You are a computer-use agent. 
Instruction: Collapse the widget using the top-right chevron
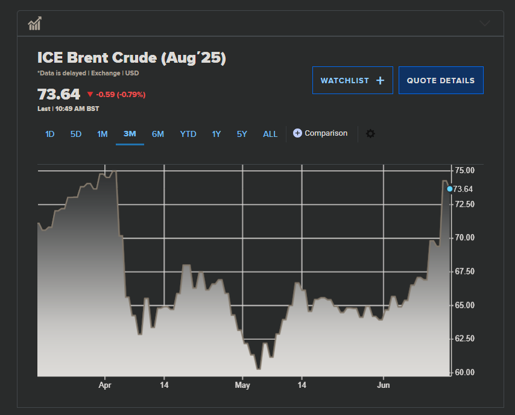[x=485, y=24]
